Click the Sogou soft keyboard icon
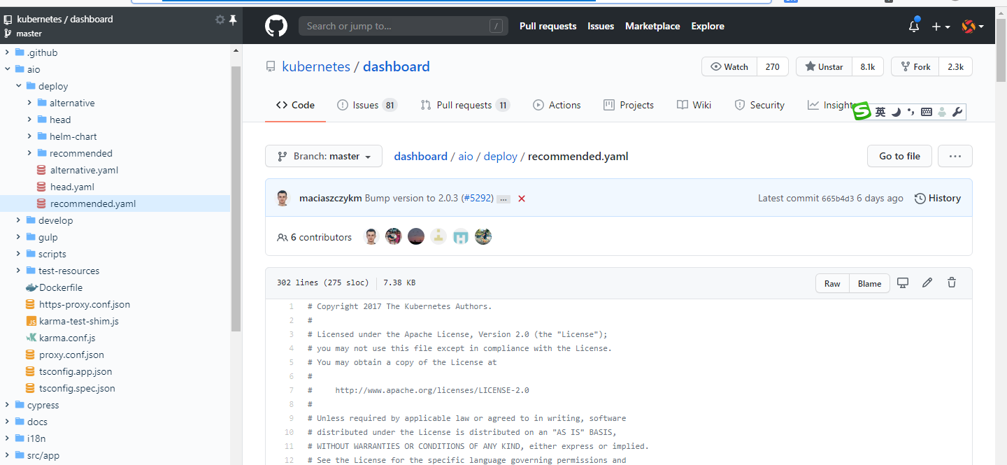The height and width of the screenshot is (465, 1007). [x=927, y=112]
